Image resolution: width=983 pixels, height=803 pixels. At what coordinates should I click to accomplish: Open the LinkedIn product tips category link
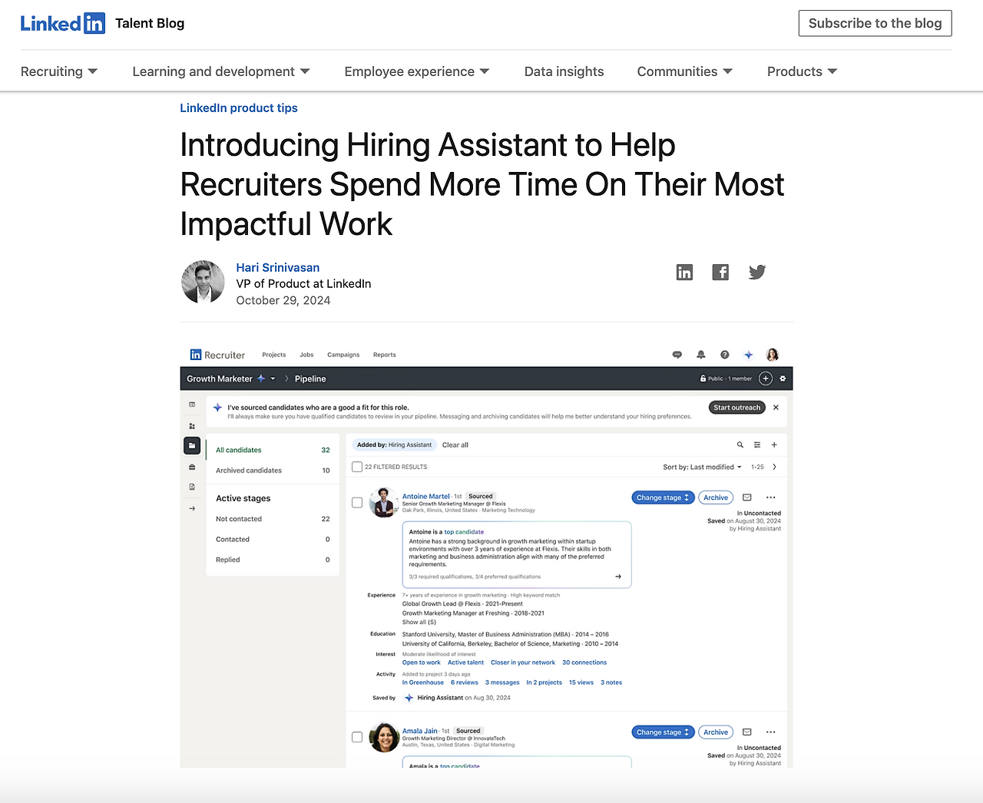coord(239,108)
